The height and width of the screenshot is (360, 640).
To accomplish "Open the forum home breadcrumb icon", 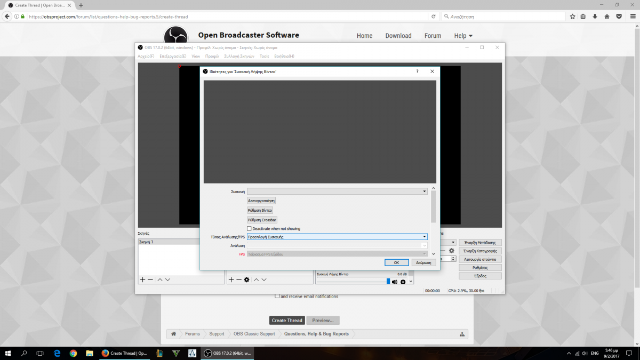I will click(x=173, y=334).
